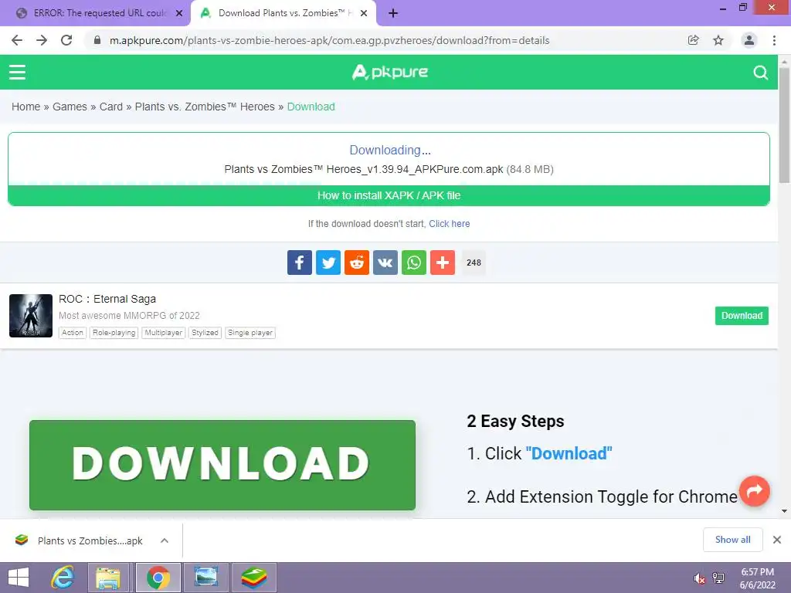Click Show all downloads
The height and width of the screenshot is (593, 791).
click(x=732, y=540)
